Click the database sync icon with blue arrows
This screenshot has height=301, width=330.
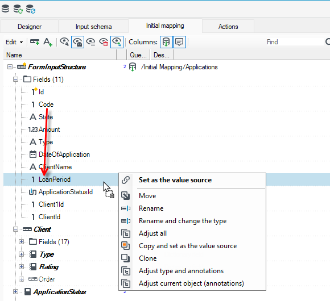click(31, 9)
